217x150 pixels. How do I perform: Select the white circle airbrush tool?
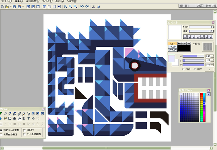[x=10, y=118]
